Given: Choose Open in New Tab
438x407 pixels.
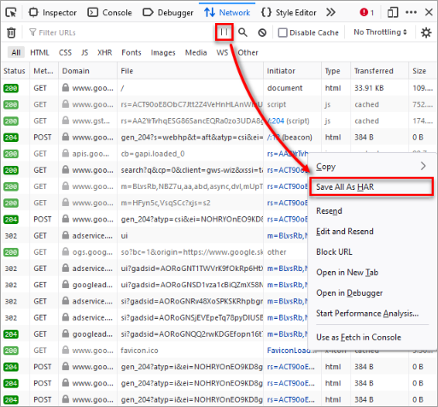Looking at the screenshot, I should [x=372, y=273].
